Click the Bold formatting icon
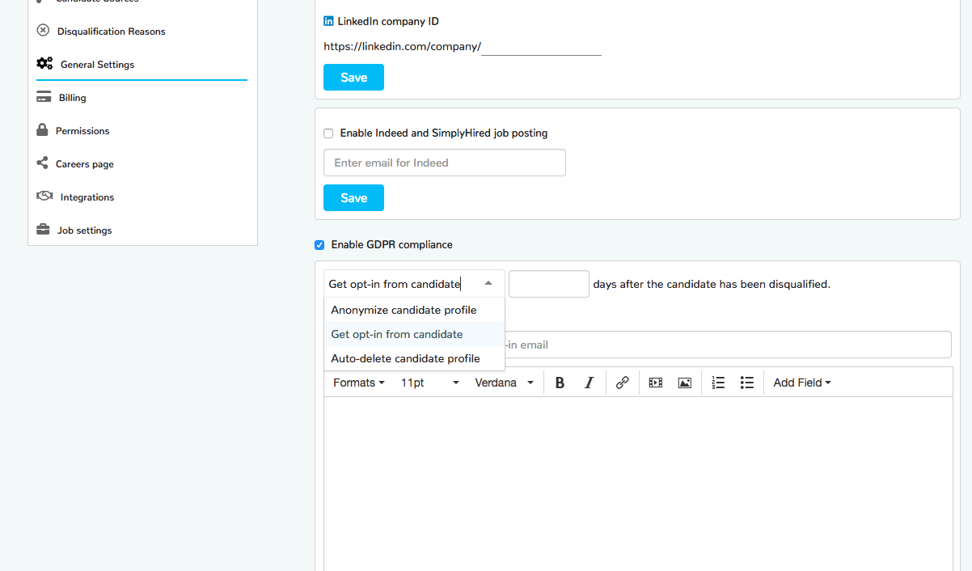 pos(560,383)
